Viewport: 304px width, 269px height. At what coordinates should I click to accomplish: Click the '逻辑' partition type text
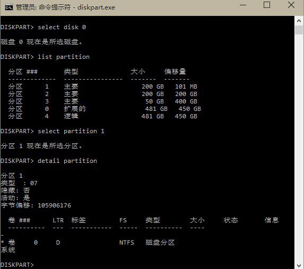pos(71,116)
